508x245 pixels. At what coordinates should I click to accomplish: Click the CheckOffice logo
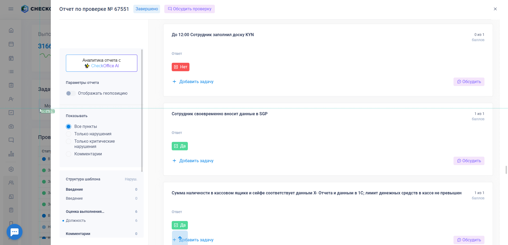[36, 9]
